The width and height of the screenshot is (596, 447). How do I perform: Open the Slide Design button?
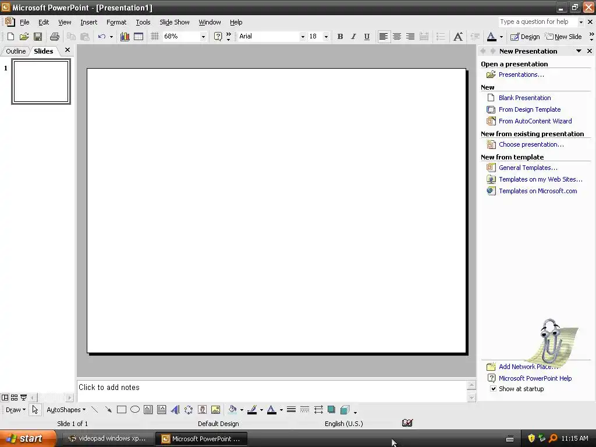[525, 37]
